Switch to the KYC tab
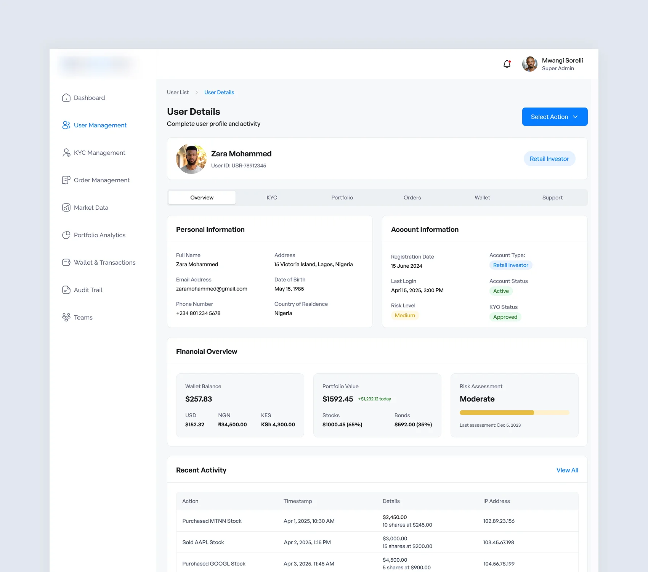648x572 pixels. pyautogui.click(x=272, y=198)
